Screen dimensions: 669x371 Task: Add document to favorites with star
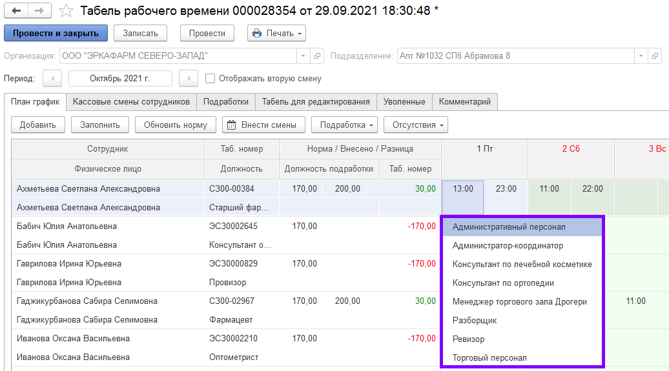click(65, 11)
